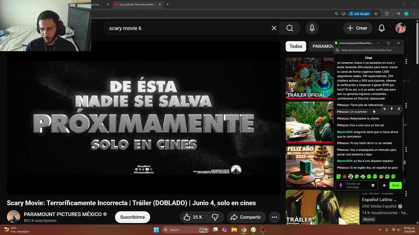Open the emoji picker smiley in the chat input

point(373,185)
